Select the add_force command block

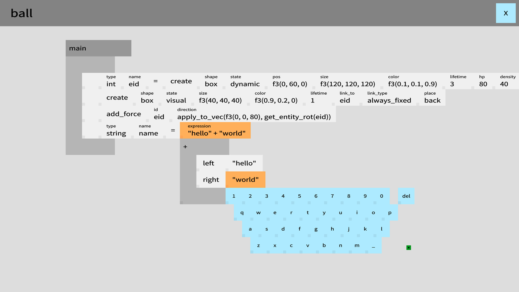click(124, 114)
